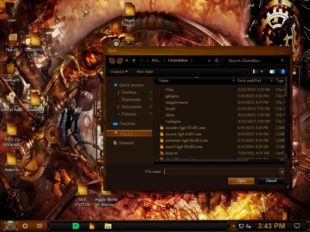
Task: Click the Pro... breadcrumb segment
Action: (156, 60)
